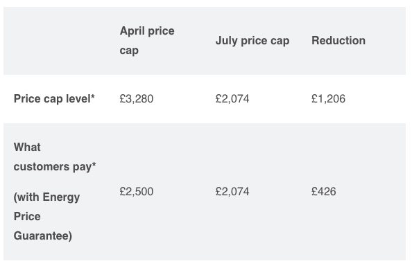
Task: Select the word Guarantee) in the row label
Action: coord(43,235)
